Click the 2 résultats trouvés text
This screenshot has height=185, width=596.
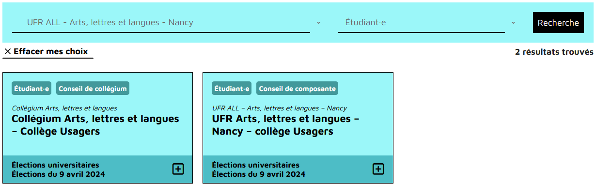click(554, 52)
